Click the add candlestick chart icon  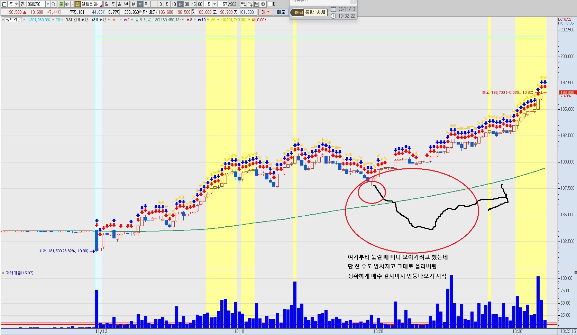click(243, 4)
